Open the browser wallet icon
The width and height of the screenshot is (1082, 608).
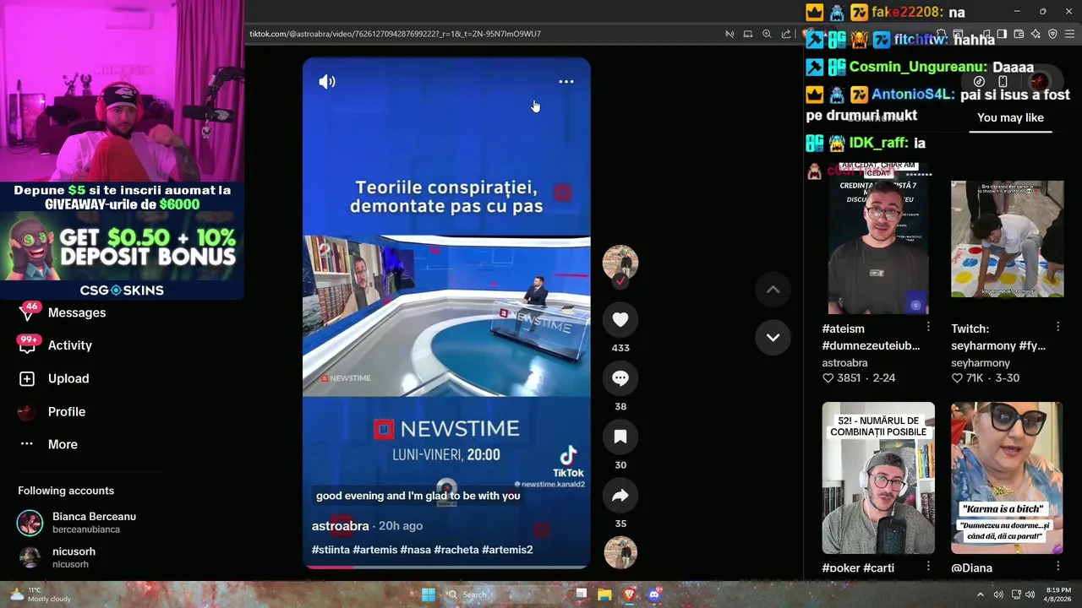coord(1019,34)
